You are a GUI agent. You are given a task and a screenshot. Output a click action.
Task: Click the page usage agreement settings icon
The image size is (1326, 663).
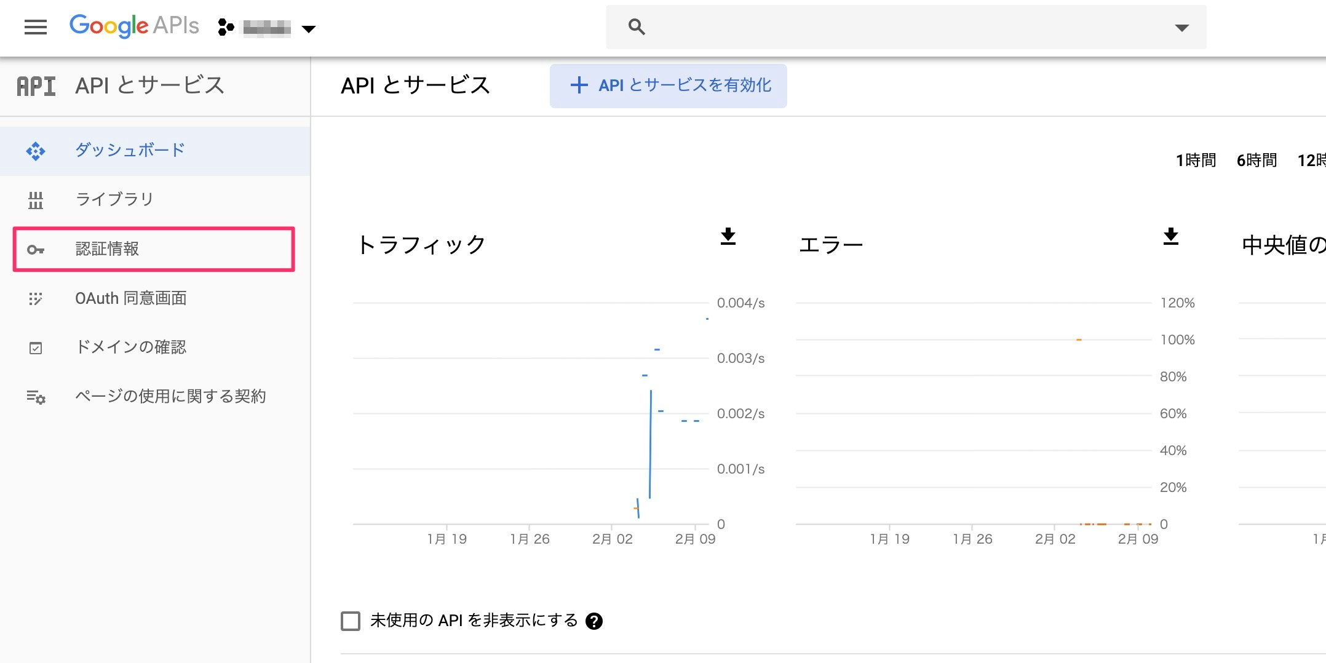click(x=36, y=397)
